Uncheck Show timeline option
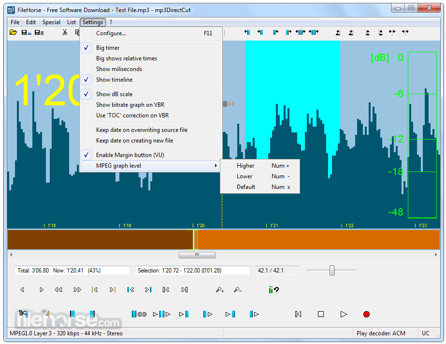 point(151,80)
